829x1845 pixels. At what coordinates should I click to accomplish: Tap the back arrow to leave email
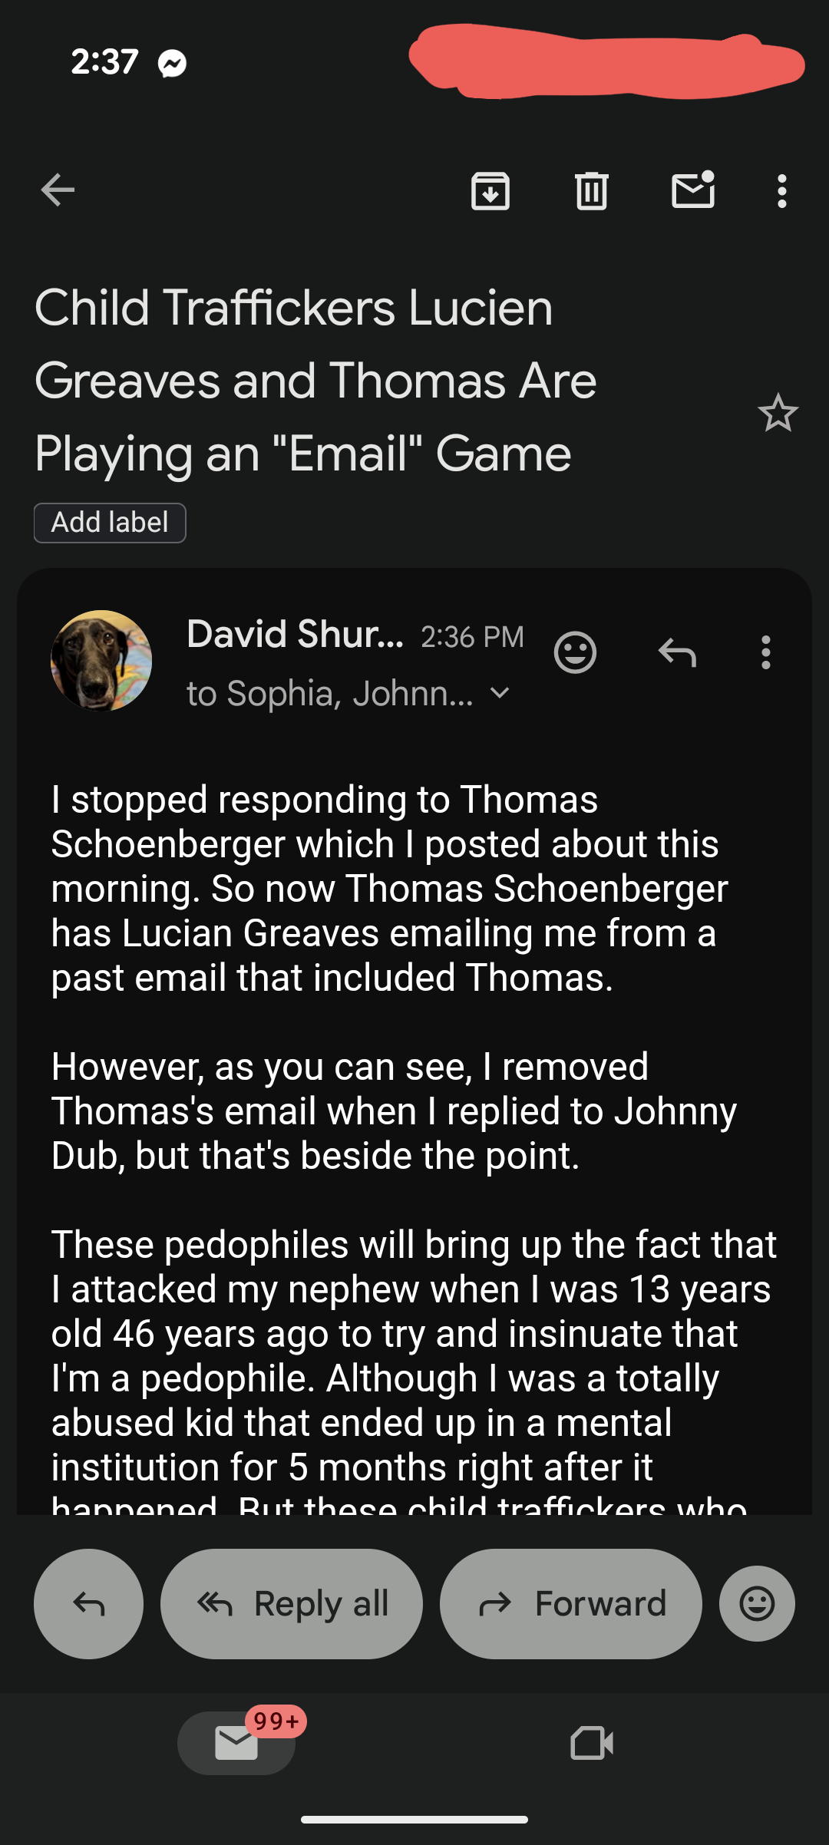point(58,190)
